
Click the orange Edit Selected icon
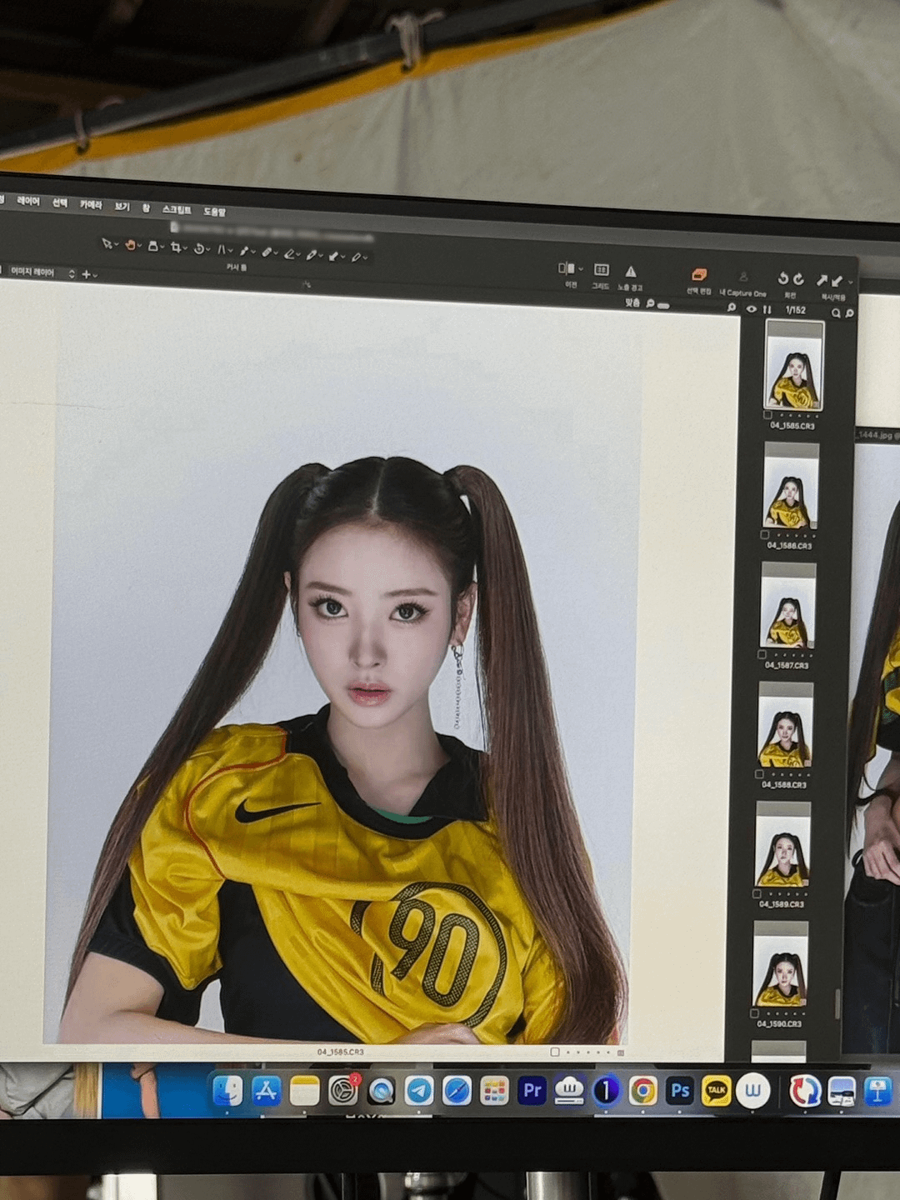tap(698, 275)
